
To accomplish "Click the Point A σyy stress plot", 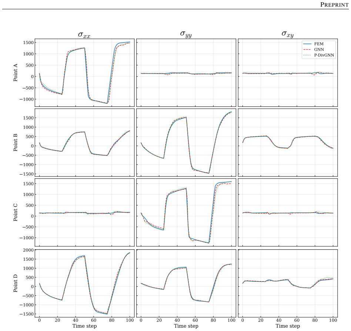I will (x=186, y=73).
